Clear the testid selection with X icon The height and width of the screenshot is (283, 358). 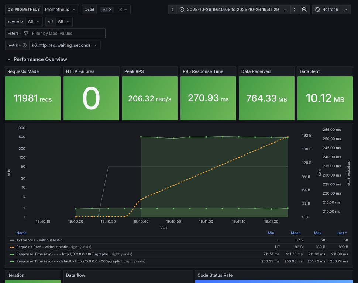pyautogui.click(x=121, y=10)
